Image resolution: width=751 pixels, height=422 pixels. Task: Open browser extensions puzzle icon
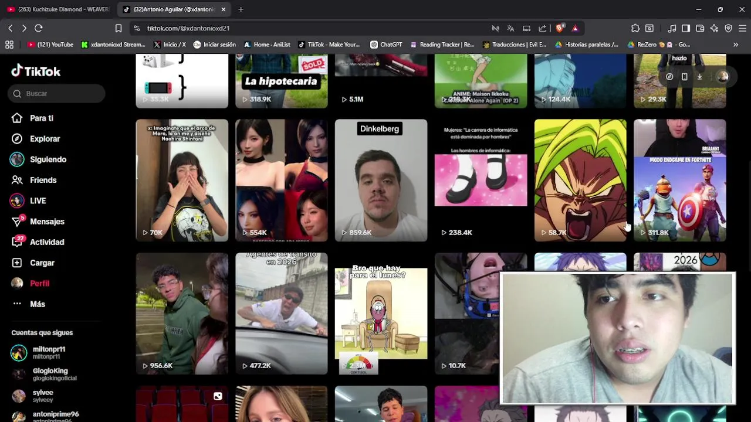coord(635,28)
